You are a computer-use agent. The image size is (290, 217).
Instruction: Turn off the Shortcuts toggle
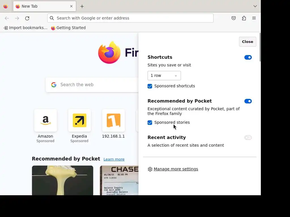click(248, 57)
